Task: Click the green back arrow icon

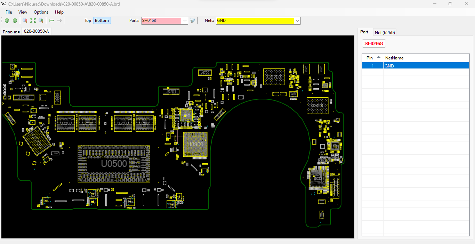Action: (x=51, y=21)
